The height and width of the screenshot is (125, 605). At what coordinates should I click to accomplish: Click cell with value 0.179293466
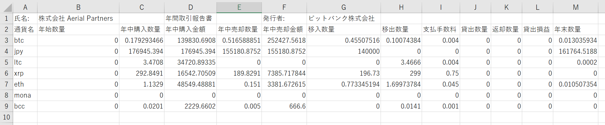tap(142, 41)
